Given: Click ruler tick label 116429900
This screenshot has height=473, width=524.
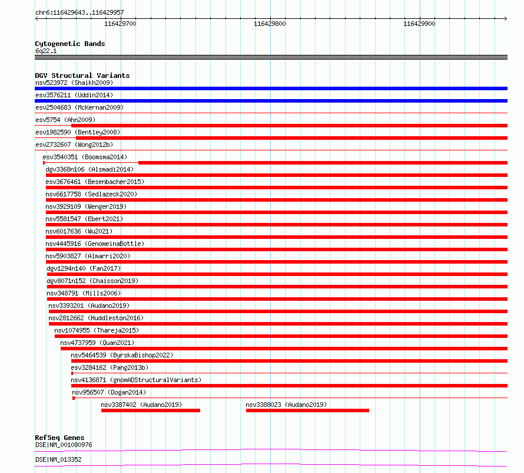Looking at the screenshot, I should point(419,24).
